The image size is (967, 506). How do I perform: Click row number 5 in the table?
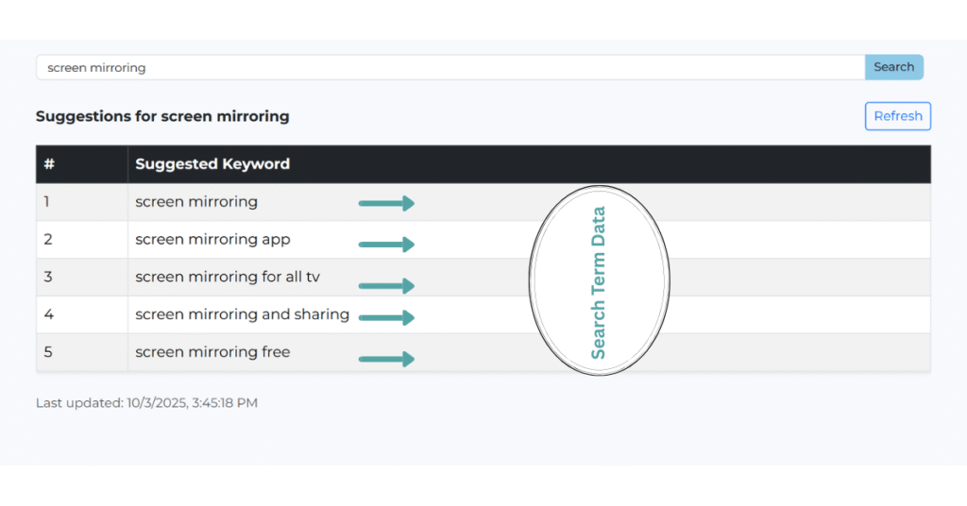point(48,352)
